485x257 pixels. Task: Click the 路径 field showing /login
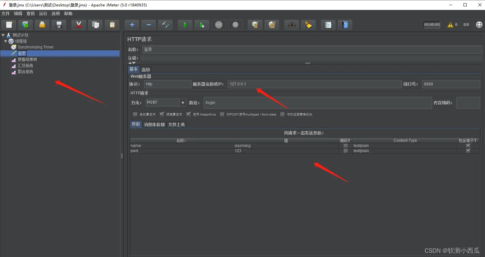pyautogui.click(x=318, y=103)
